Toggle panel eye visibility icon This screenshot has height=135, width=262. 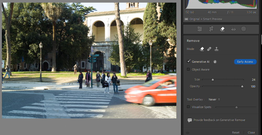point(188,133)
